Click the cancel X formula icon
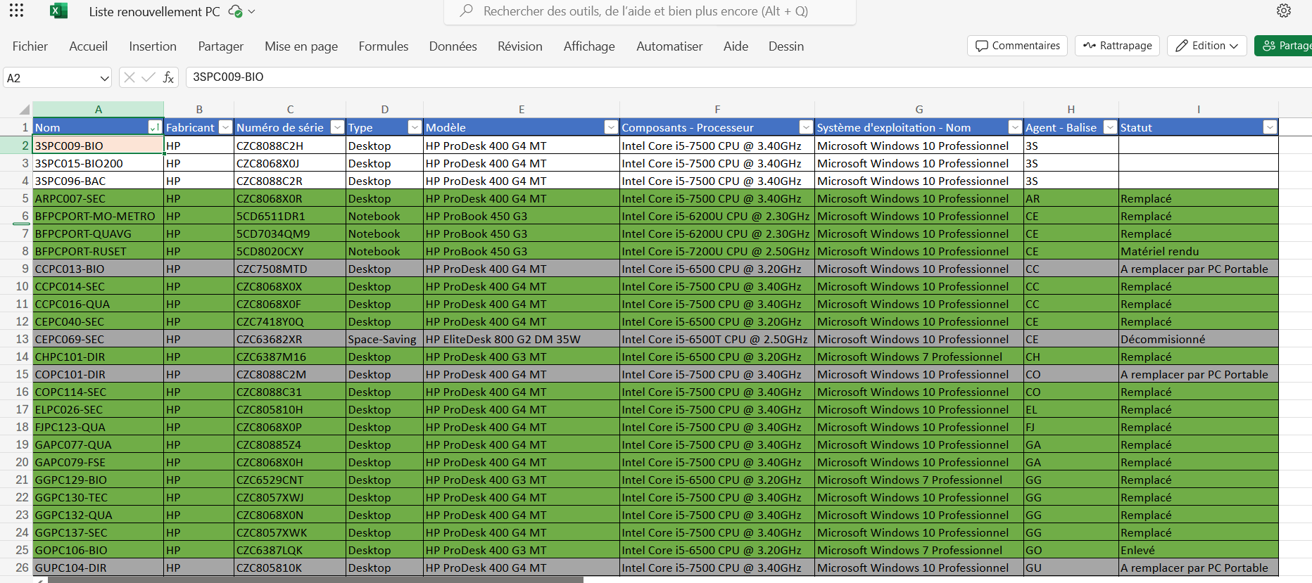The image size is (1312, 583). tap(130, 77)
